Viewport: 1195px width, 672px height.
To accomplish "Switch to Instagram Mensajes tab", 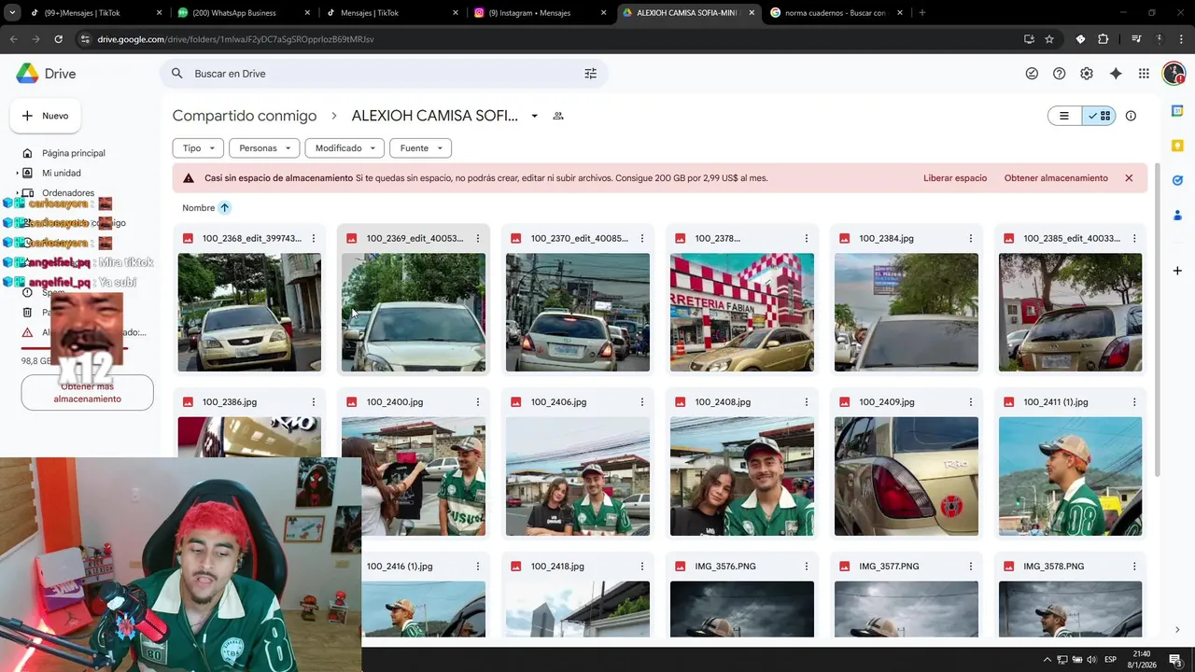I will (535, 13).
